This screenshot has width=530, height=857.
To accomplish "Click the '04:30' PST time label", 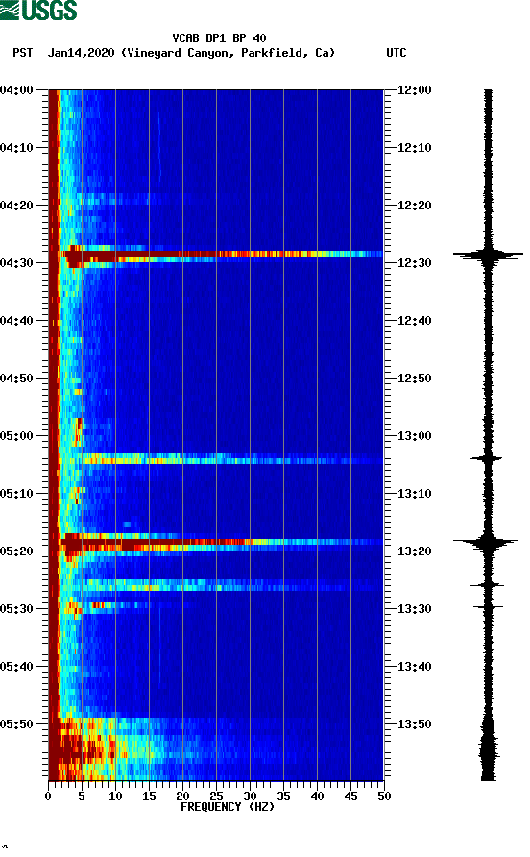I will pos(16,263).
